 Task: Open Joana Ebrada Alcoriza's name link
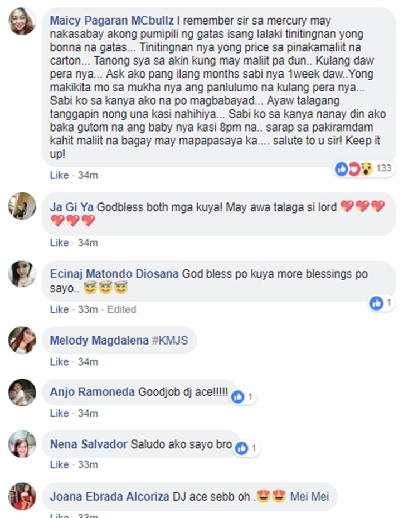click(x=109, y=496)
